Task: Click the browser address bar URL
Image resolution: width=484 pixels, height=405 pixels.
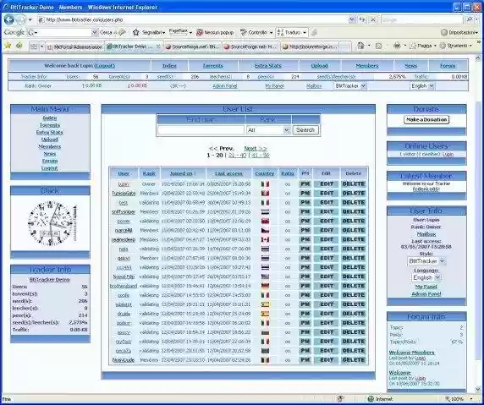Action: 85,19
